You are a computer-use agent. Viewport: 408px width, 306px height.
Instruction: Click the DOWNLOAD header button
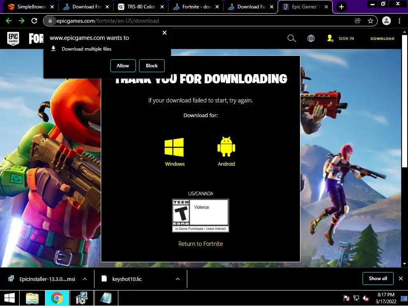click(382, 39)
